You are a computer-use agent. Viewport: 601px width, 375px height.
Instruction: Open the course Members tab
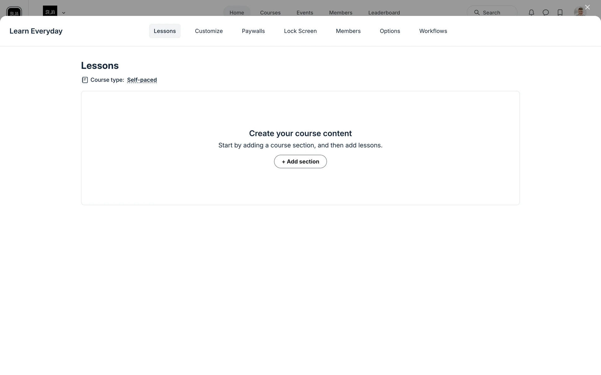pyautogui.click(x=348, y=31)
